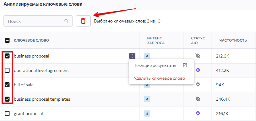Click AIO status icon for business proposal
This screenshot has height=121, width=256.
click(x=198, y=56)
